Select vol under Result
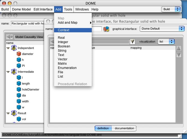 [24, 119]
